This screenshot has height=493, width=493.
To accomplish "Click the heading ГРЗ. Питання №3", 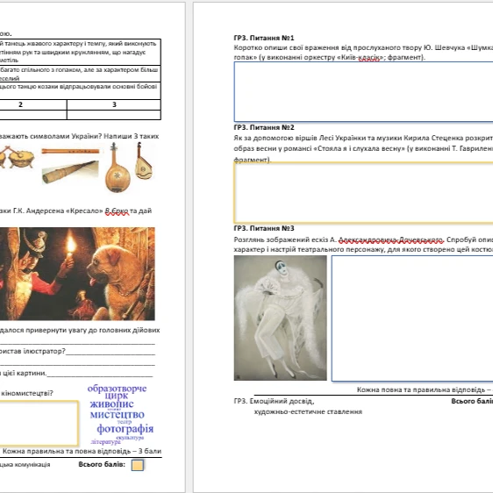I will point(264,228).
